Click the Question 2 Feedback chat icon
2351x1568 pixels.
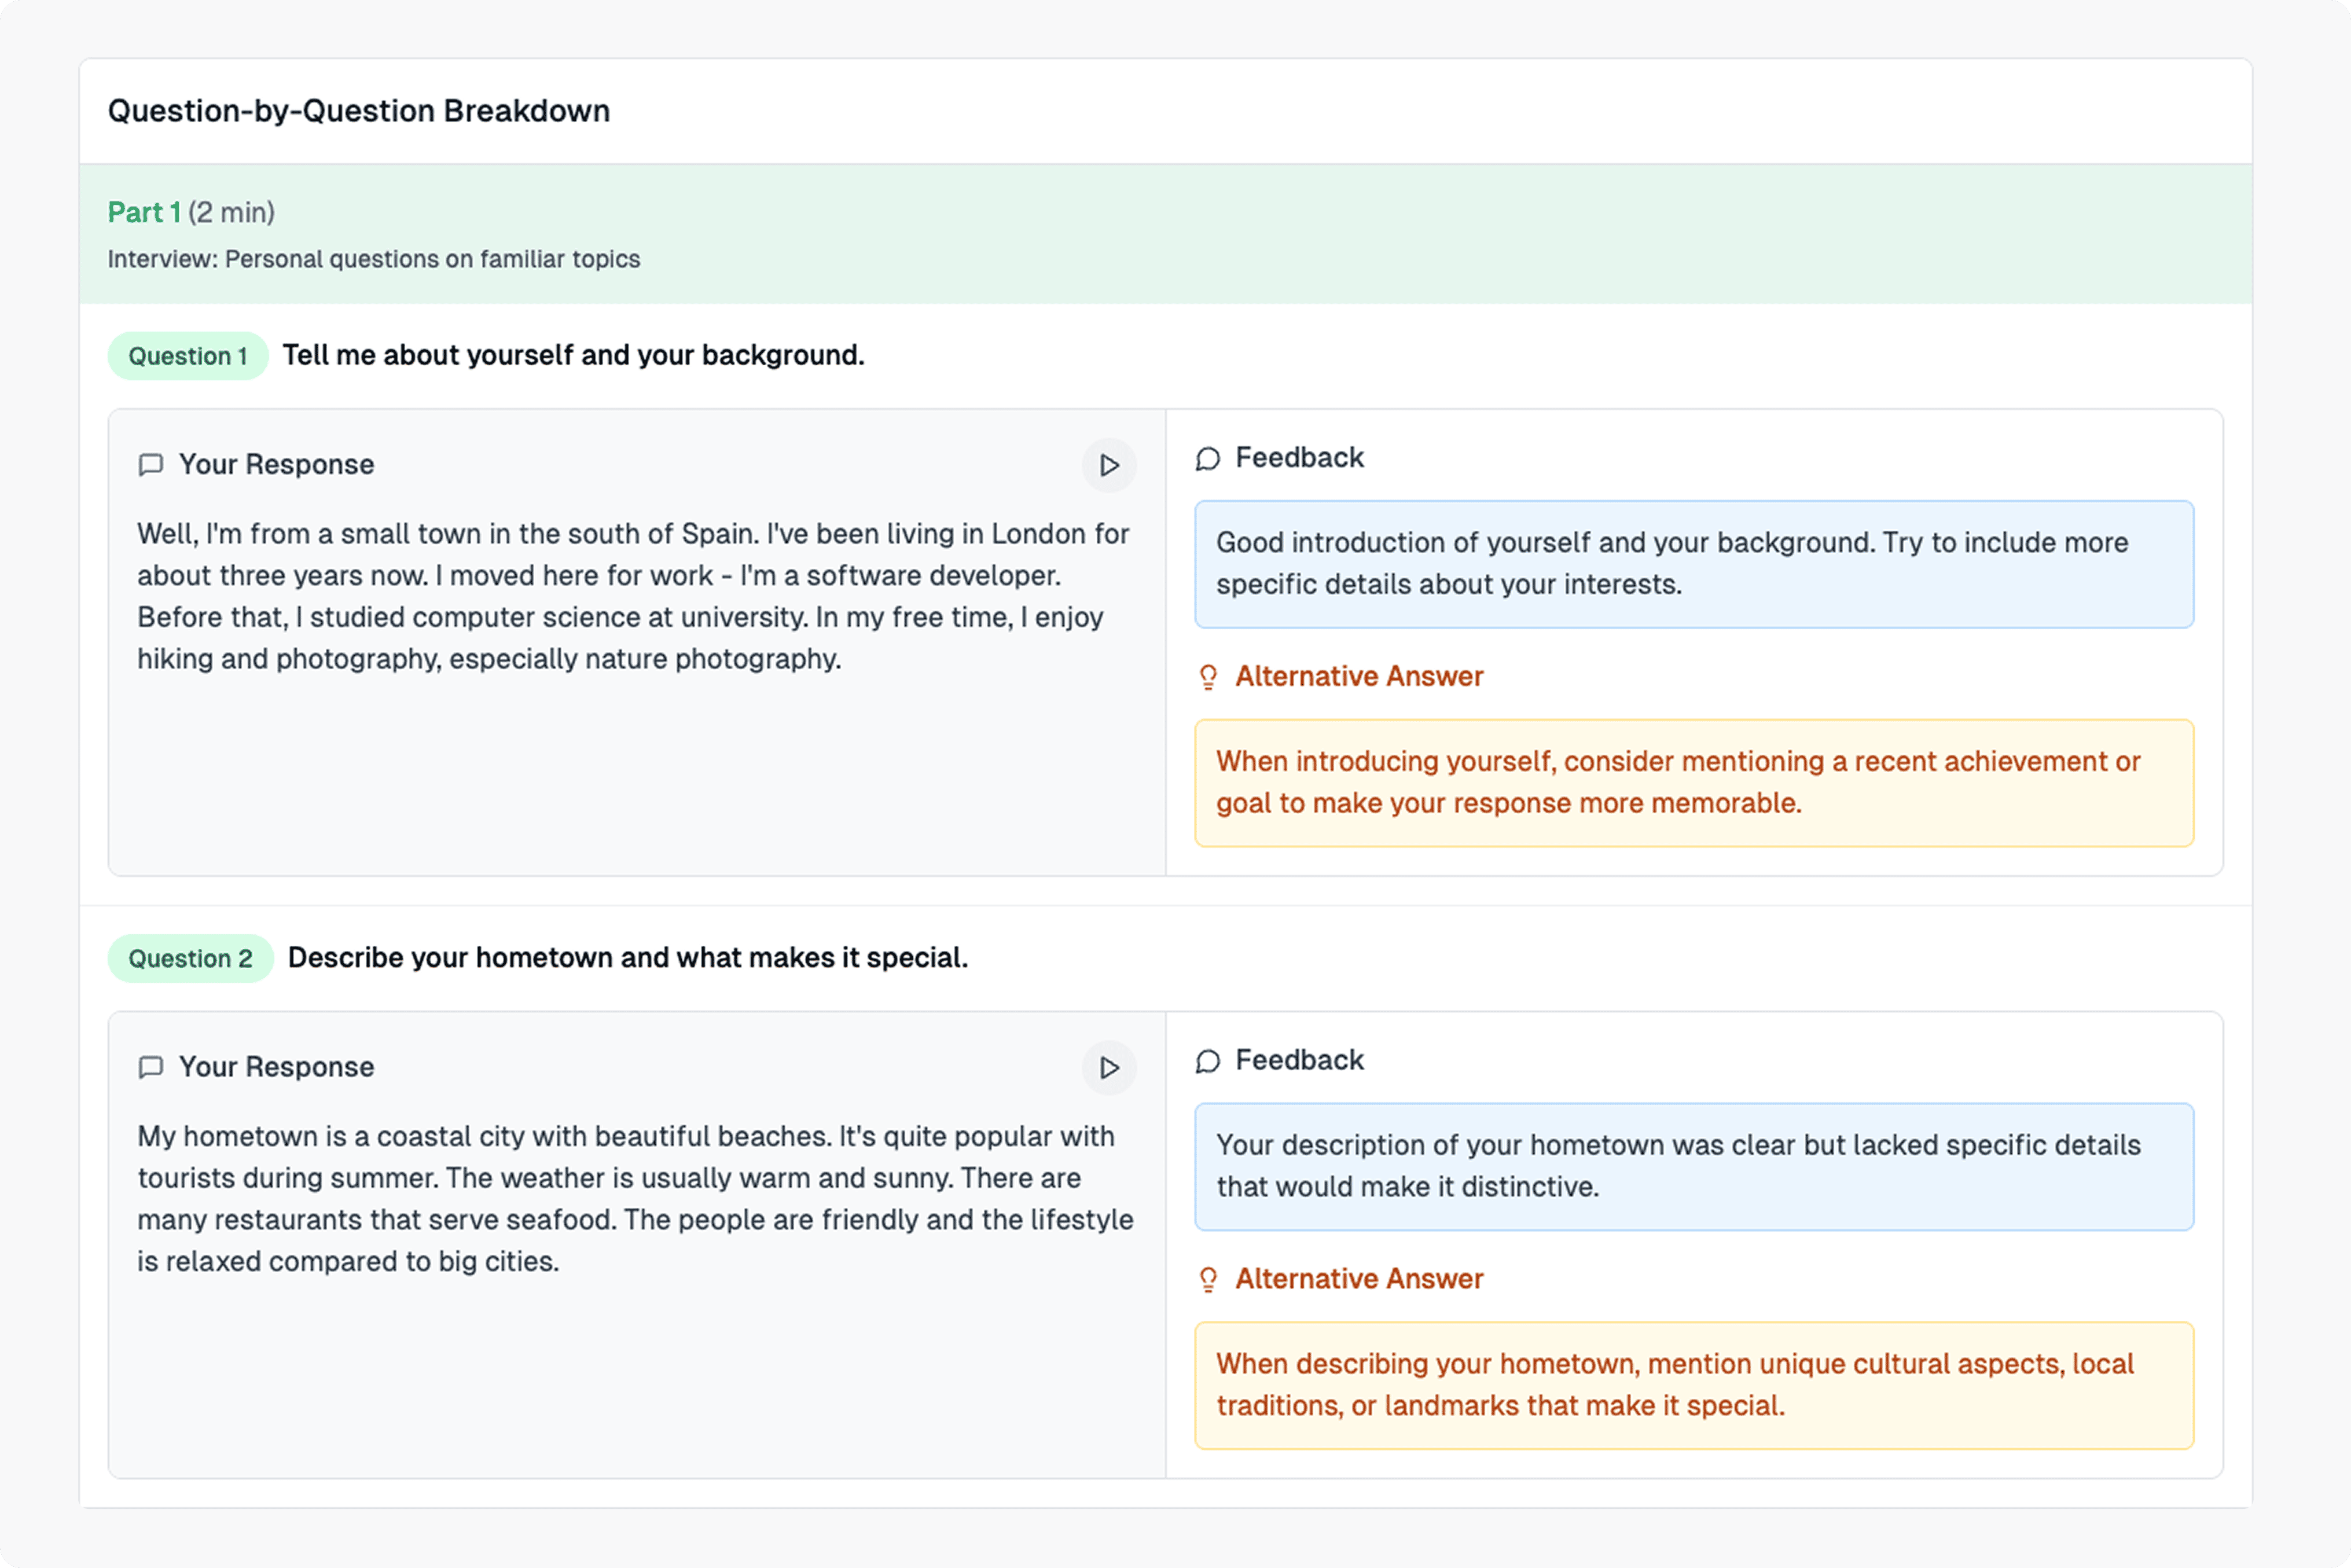pyautogui.click(x=1208, y=1061)
